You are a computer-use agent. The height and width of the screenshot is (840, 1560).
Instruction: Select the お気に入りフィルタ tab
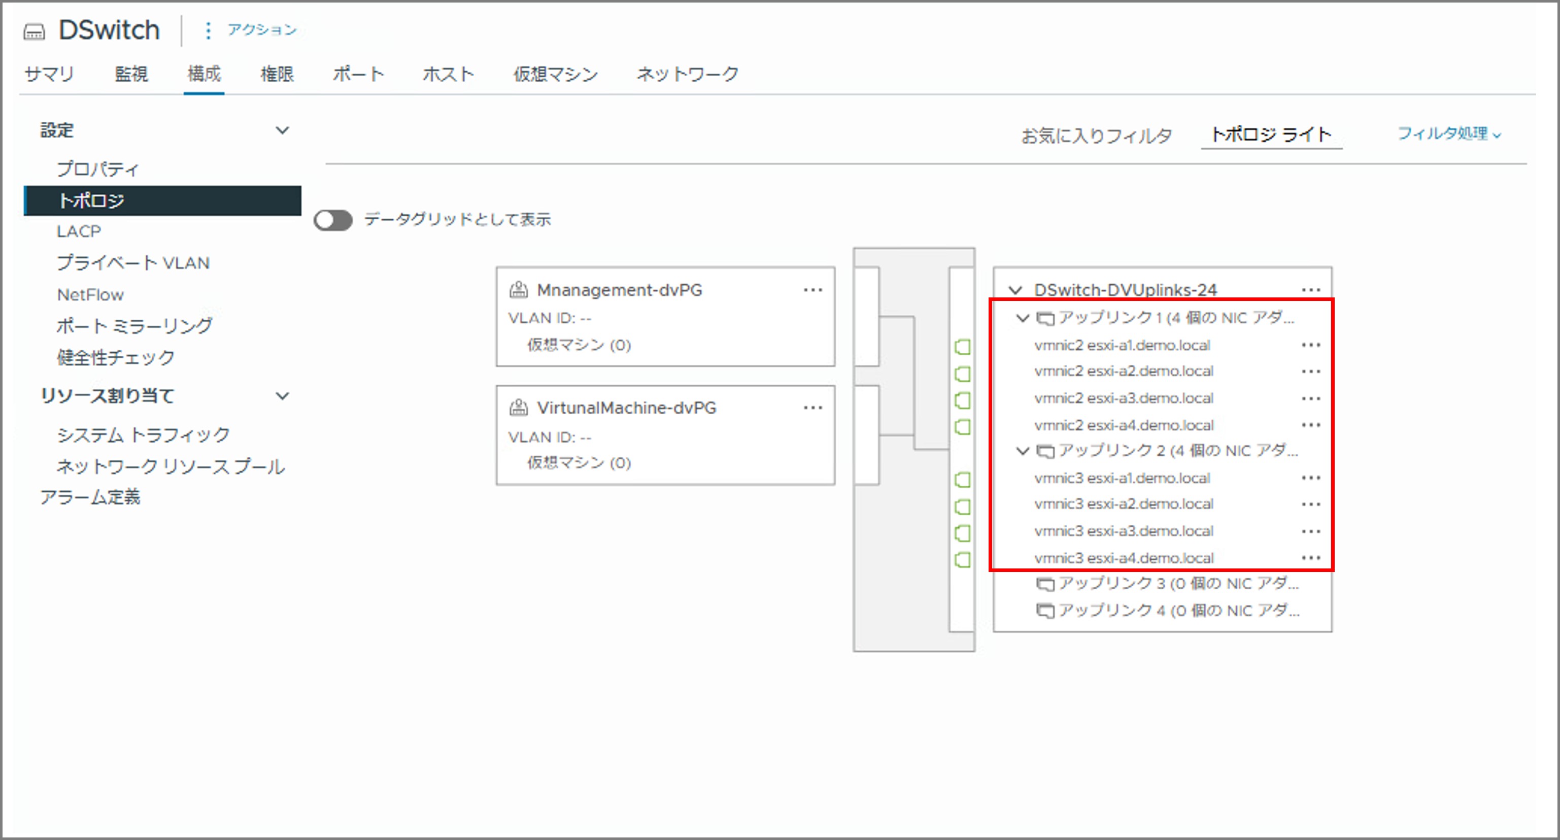click(x=1097, y=135)
